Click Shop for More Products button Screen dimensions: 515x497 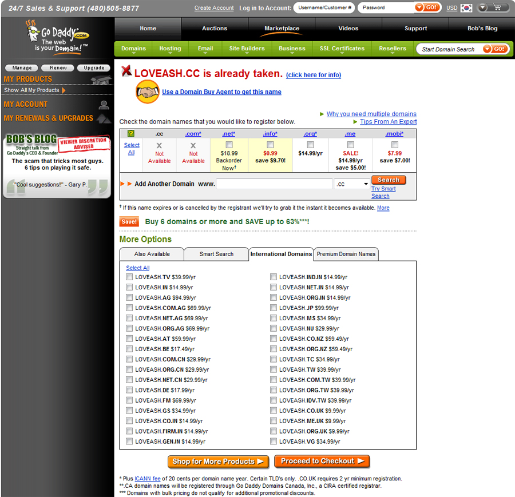218,462
